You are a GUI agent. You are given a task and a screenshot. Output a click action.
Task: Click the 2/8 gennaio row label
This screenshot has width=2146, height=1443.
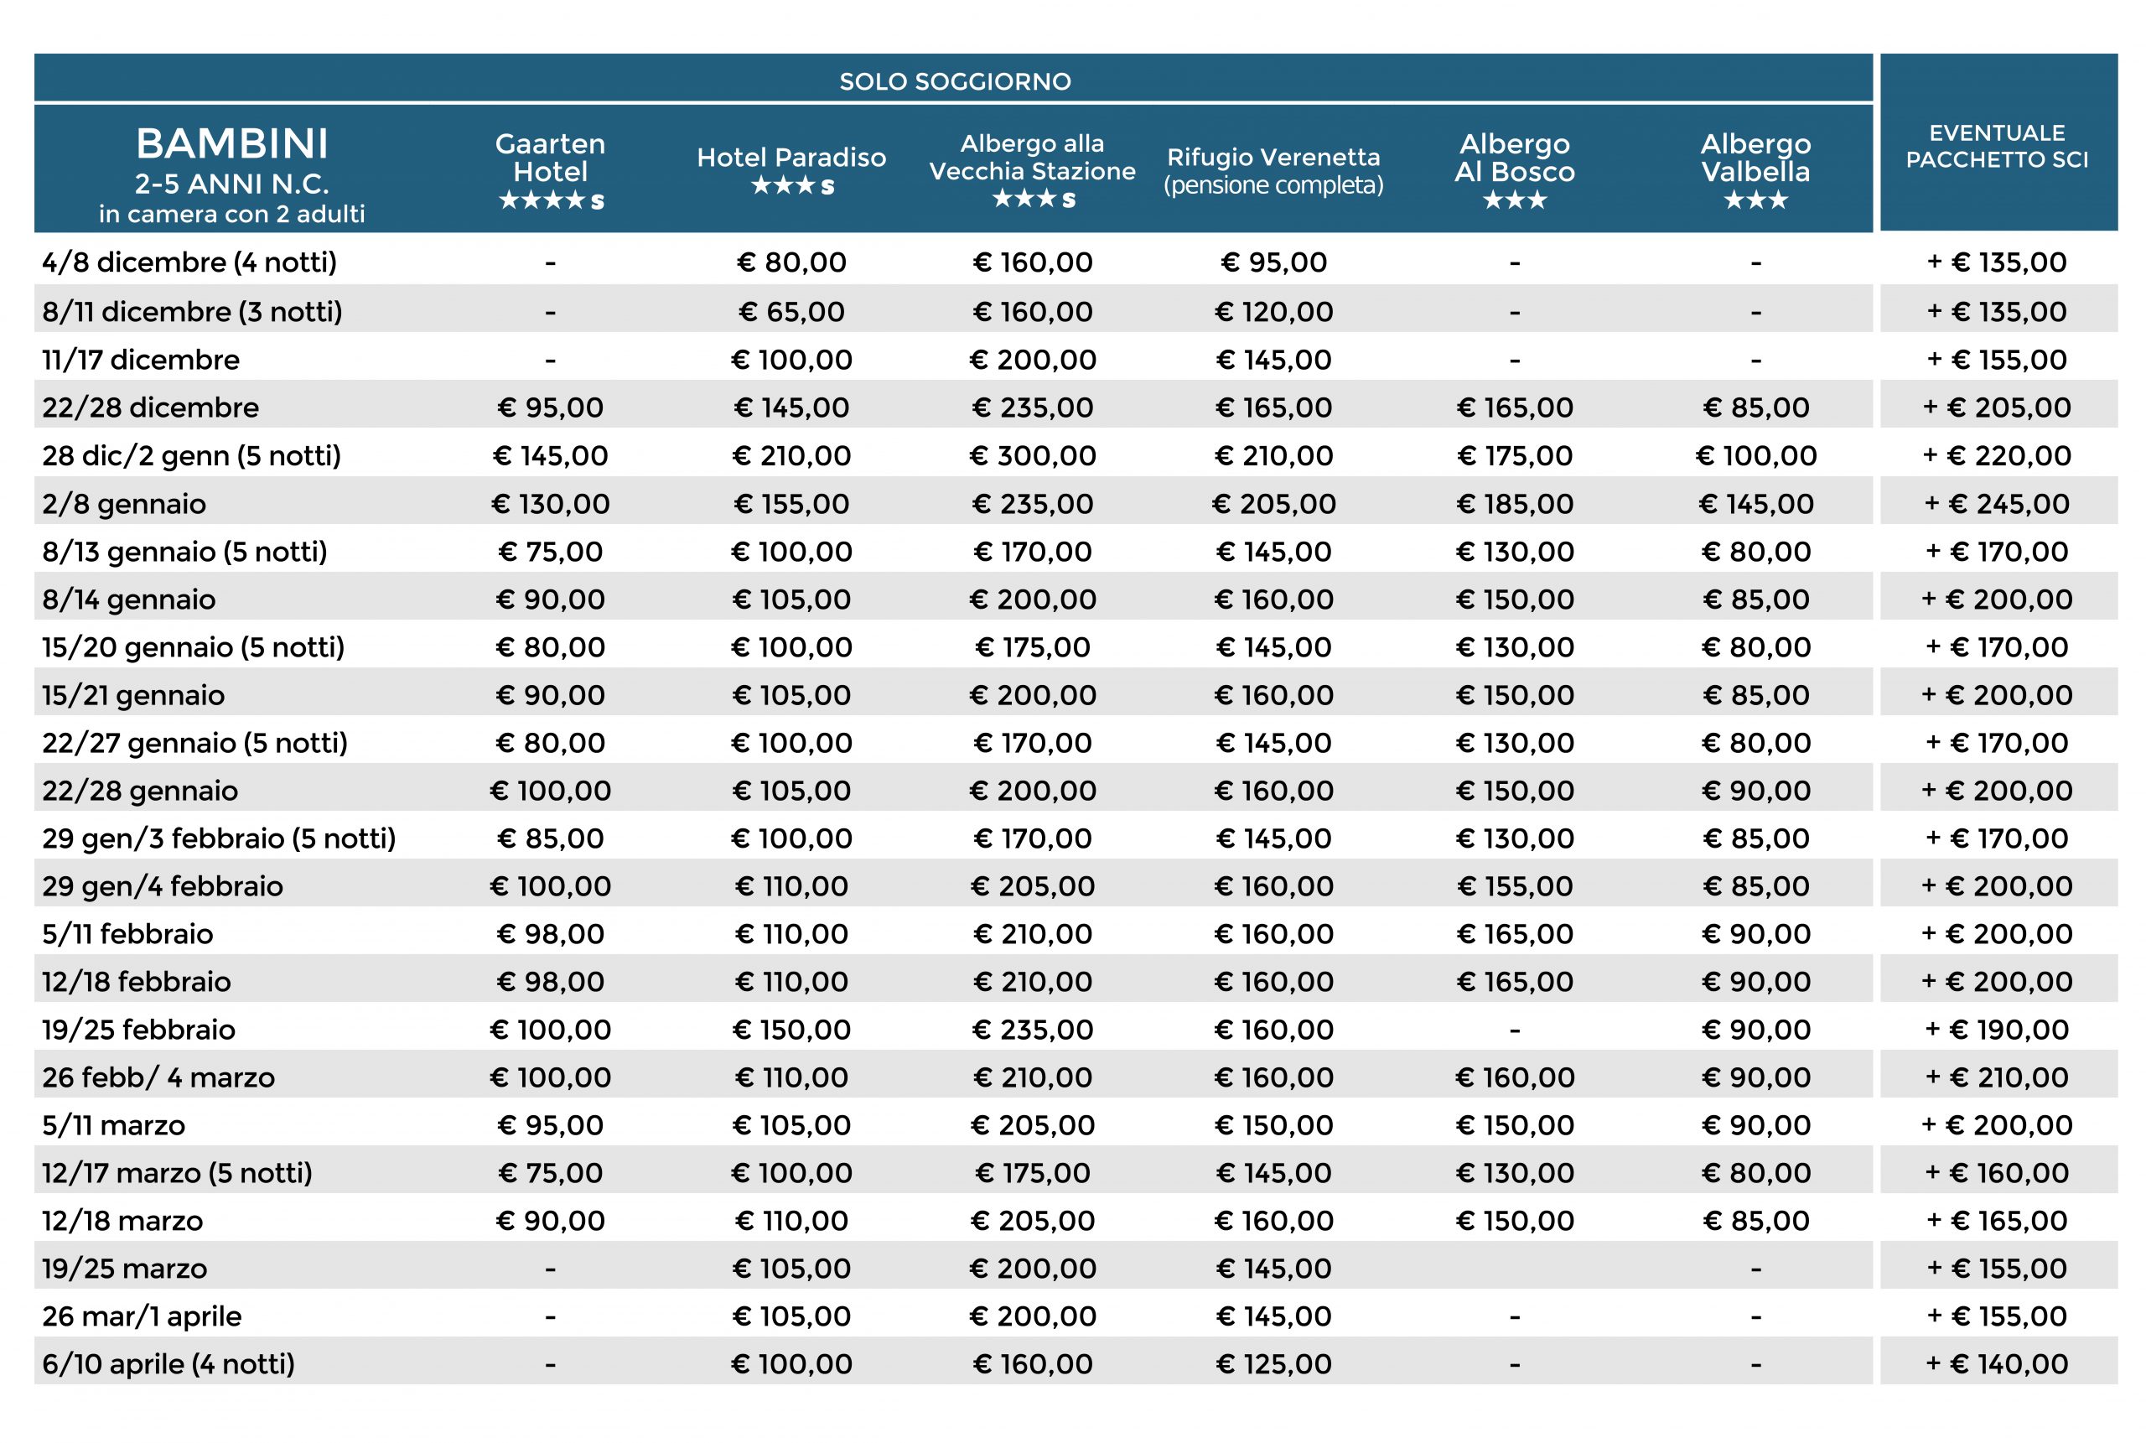point(124,504)
